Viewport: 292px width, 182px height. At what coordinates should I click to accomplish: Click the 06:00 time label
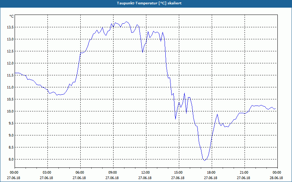pyautogui.click(x=80, y=173)
